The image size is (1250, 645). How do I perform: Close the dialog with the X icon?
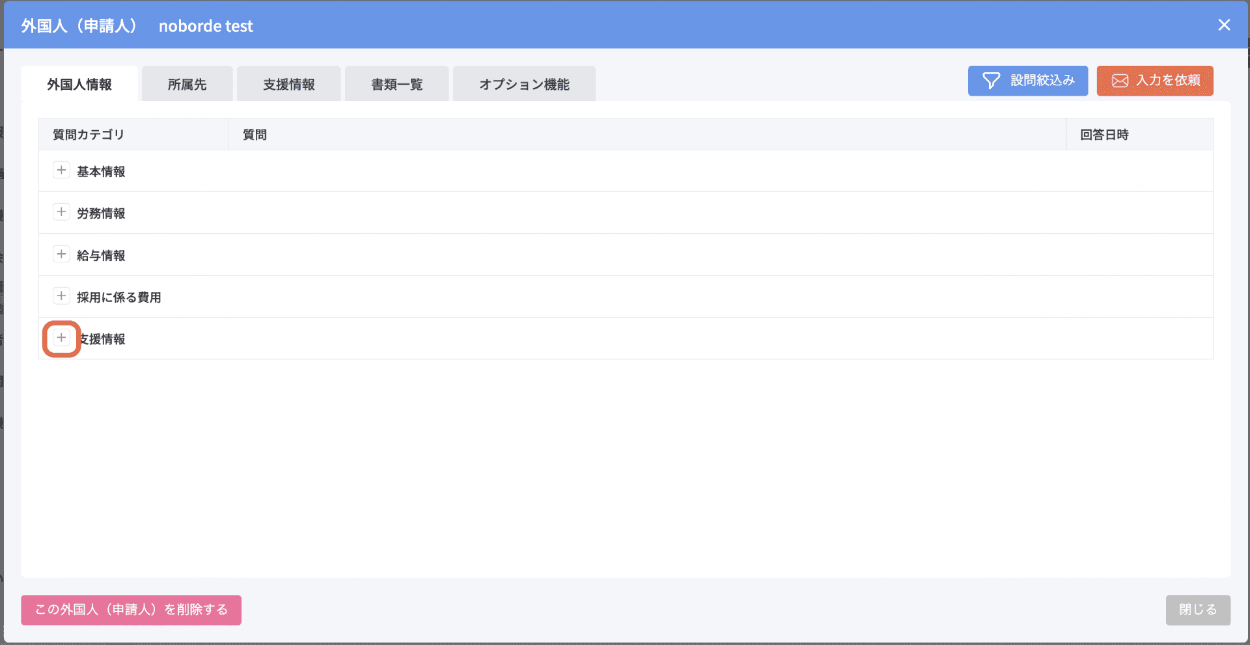1224,25
